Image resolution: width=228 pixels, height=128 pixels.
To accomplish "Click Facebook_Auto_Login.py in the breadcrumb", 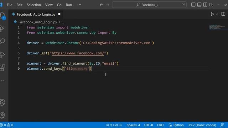I will tap(38, 22).
